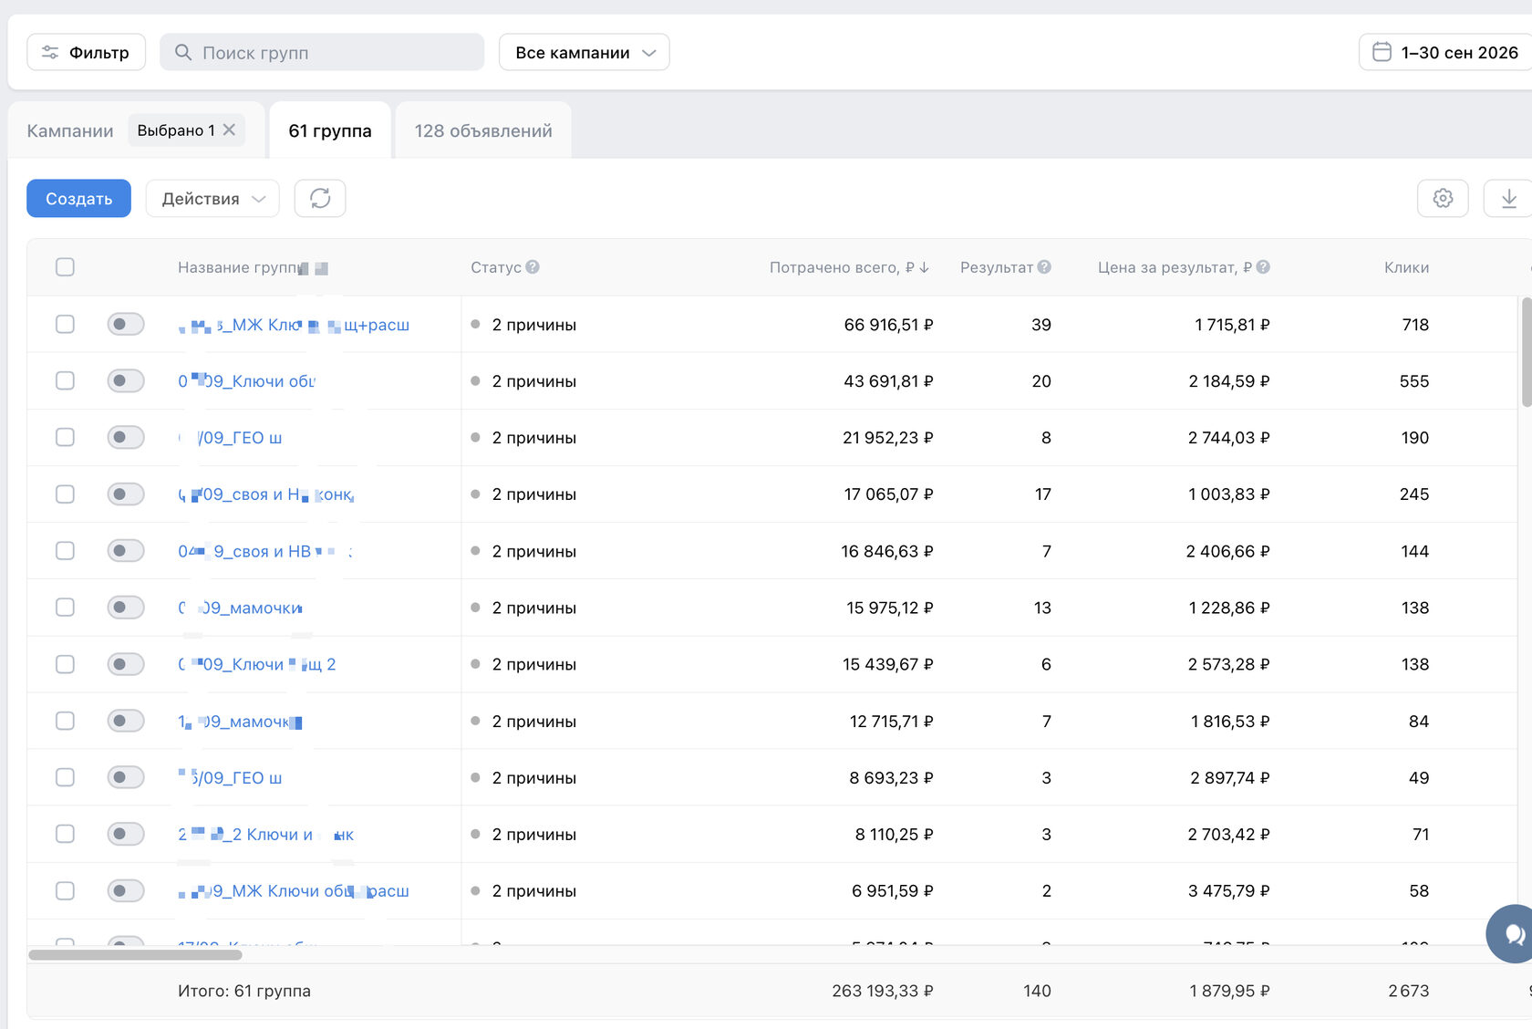
Task: Open the chat support bubble icon
Action: tap(1512, 933)
